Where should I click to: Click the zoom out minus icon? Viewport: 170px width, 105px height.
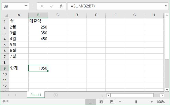click(x=120, y=102)
